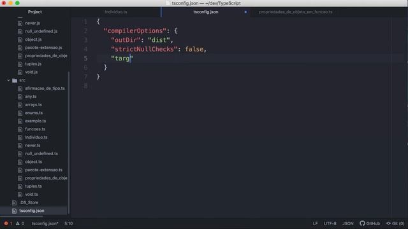Open arrays.ts file
Image resolution: width=408 pixels, height=229 pixels.
33,104
